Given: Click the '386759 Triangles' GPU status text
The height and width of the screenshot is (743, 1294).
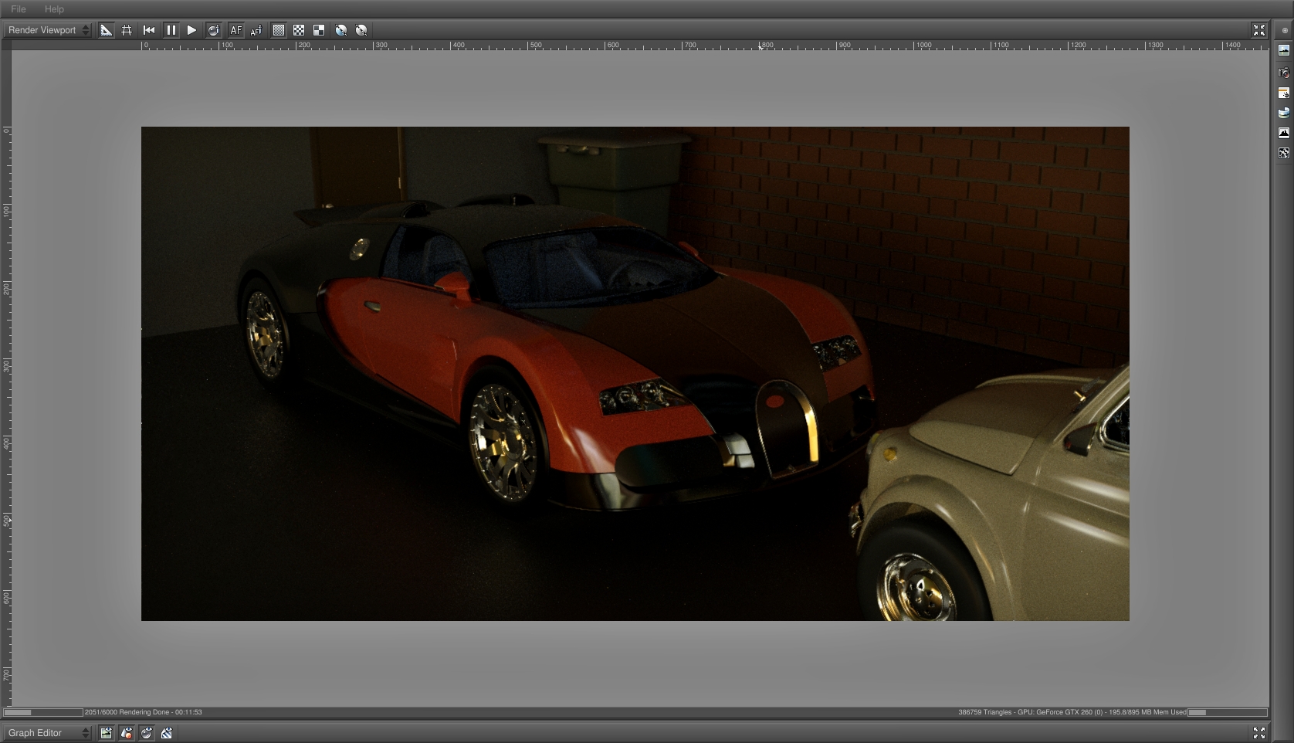Looking at the screenshot, I should click(1072, 712).
